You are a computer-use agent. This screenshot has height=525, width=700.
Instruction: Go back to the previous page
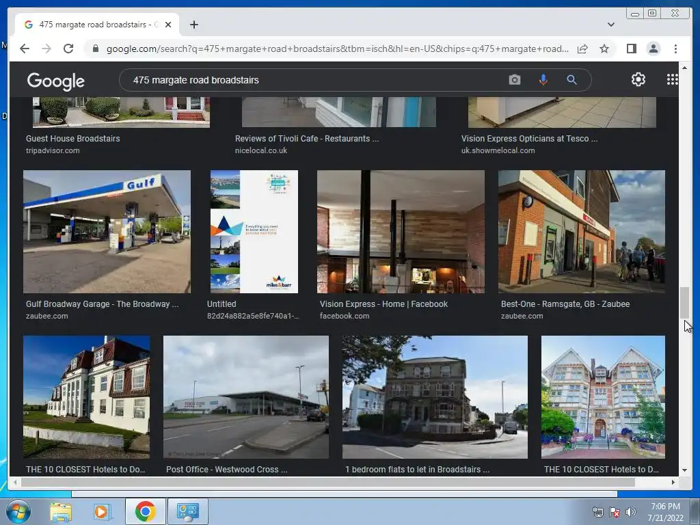coord(25,49)
